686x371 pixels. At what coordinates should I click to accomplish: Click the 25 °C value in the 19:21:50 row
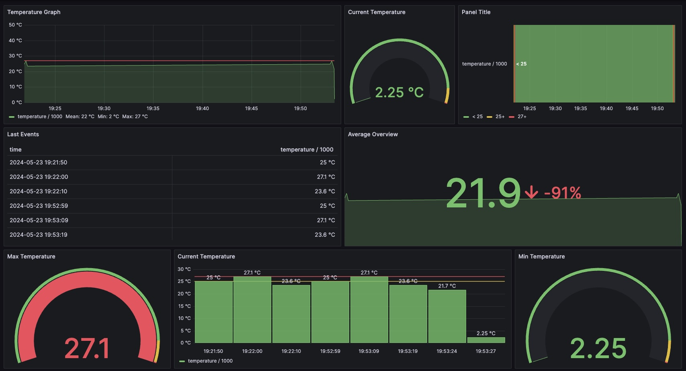(x=328, y=162)
